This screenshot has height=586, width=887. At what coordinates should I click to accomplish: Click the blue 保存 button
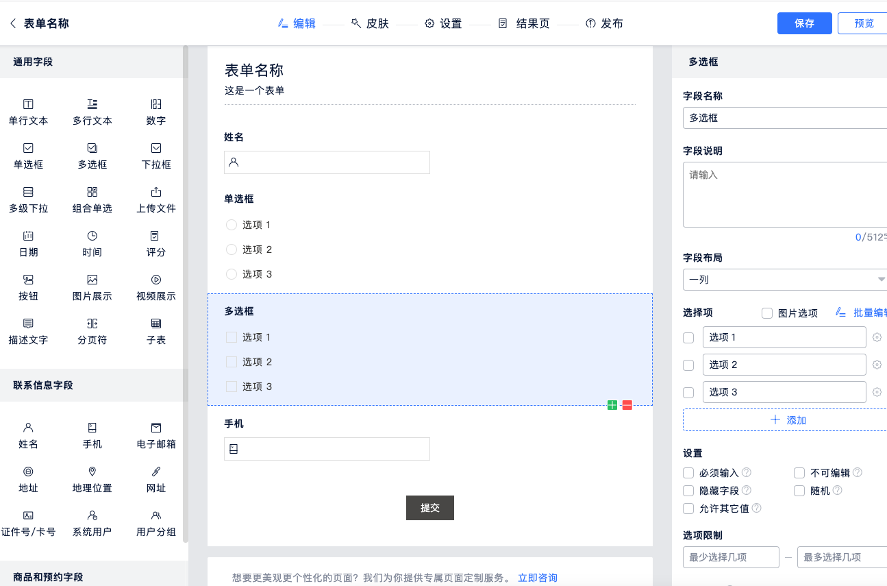coord(804,23)
